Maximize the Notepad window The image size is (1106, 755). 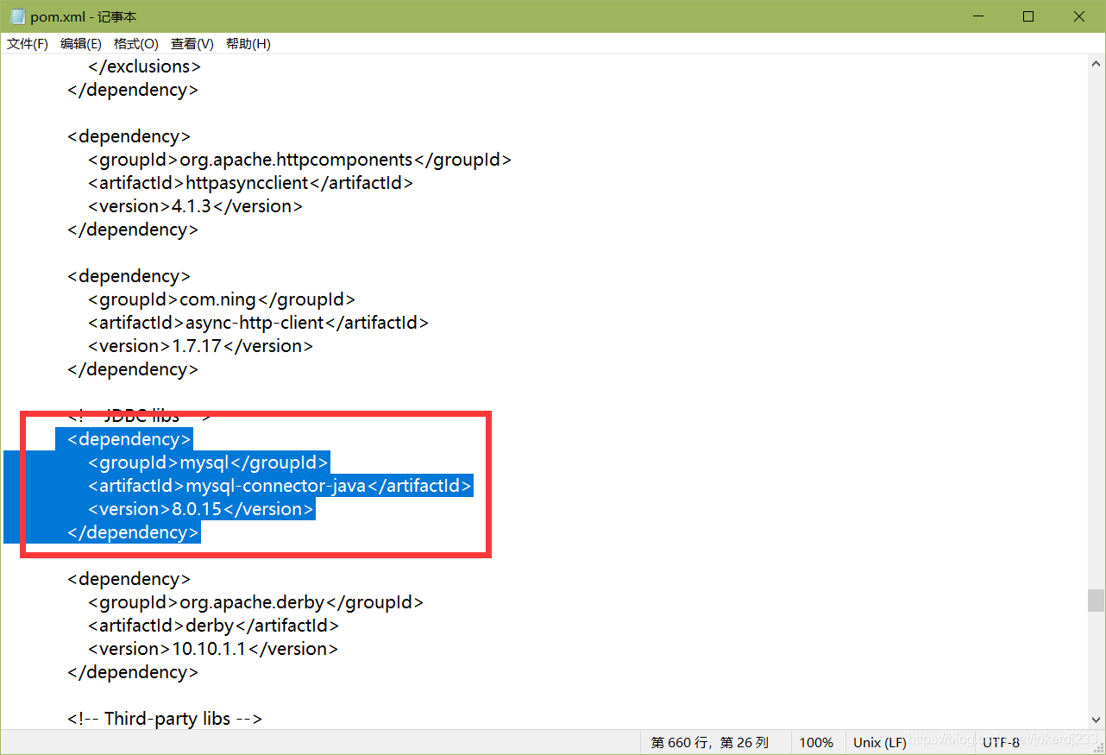click(x=1028, y=16)
